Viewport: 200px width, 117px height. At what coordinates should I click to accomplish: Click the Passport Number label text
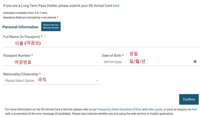[17, 56]
